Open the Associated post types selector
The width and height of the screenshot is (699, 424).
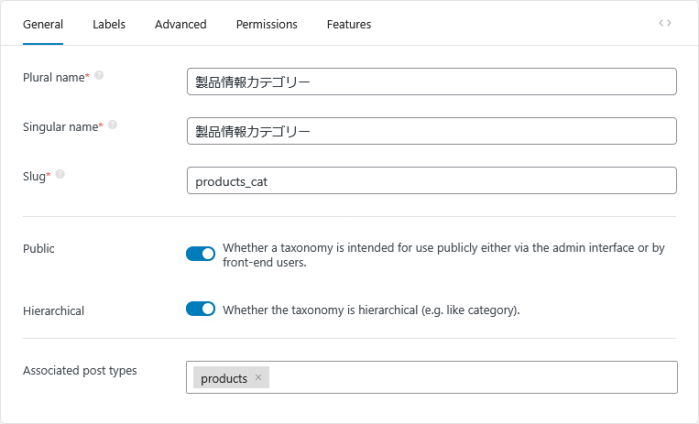click(x=472, y=377)
